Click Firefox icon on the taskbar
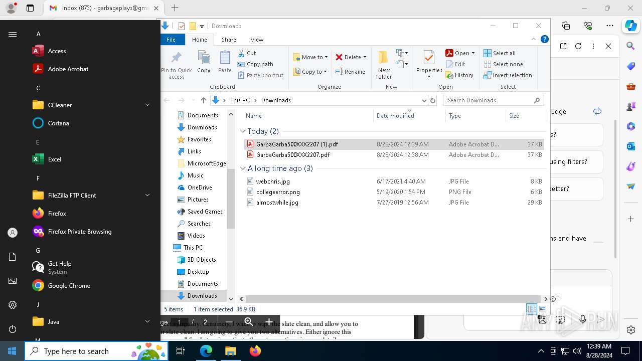The height and width of the screenshot is (361, 642). coord(255,351)
